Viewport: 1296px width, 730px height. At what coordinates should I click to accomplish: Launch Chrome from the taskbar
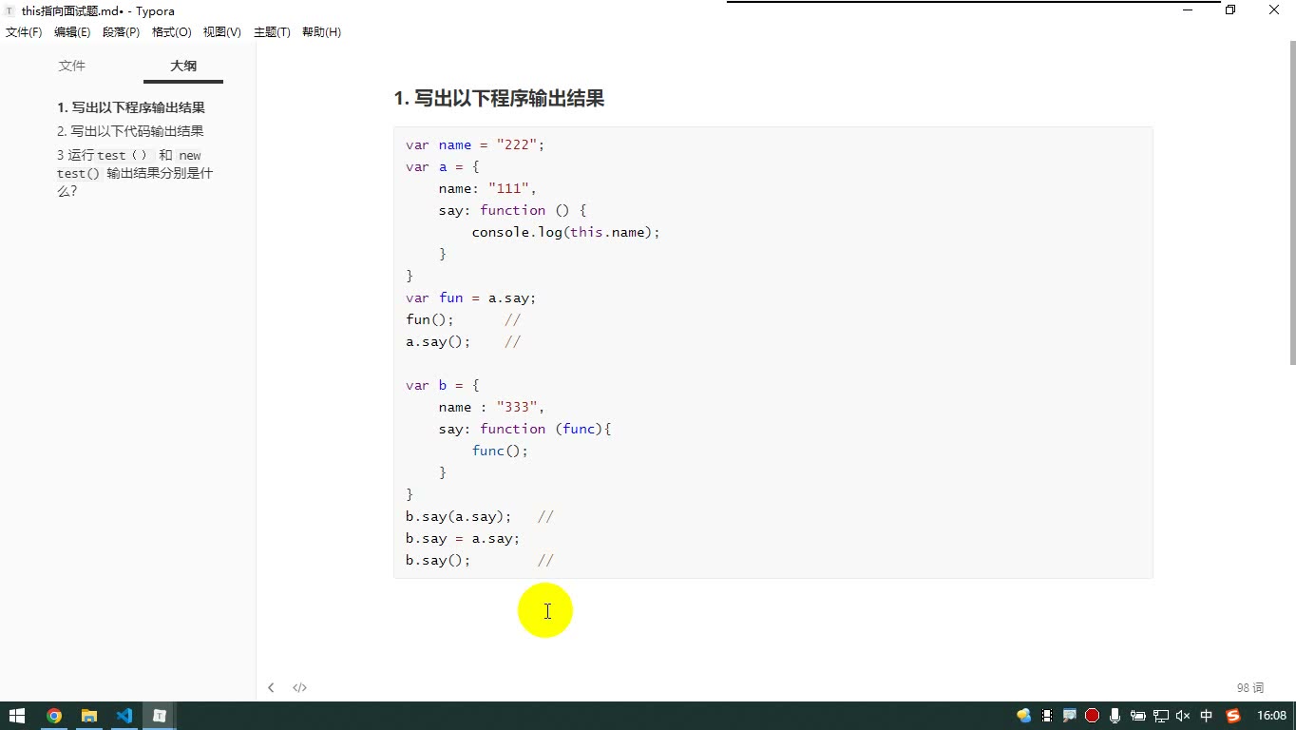[x=54, y=716]
